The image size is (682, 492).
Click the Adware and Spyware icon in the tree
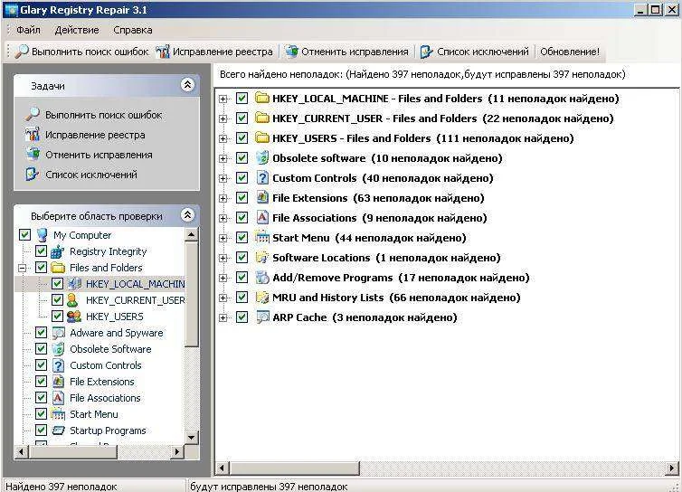tap(58, 333)
